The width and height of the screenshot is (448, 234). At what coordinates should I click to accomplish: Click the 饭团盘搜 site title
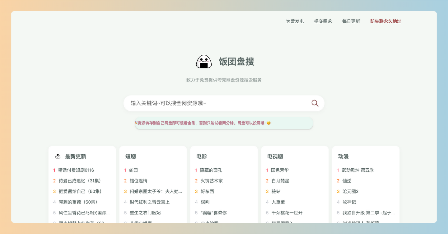coord(236,62)
